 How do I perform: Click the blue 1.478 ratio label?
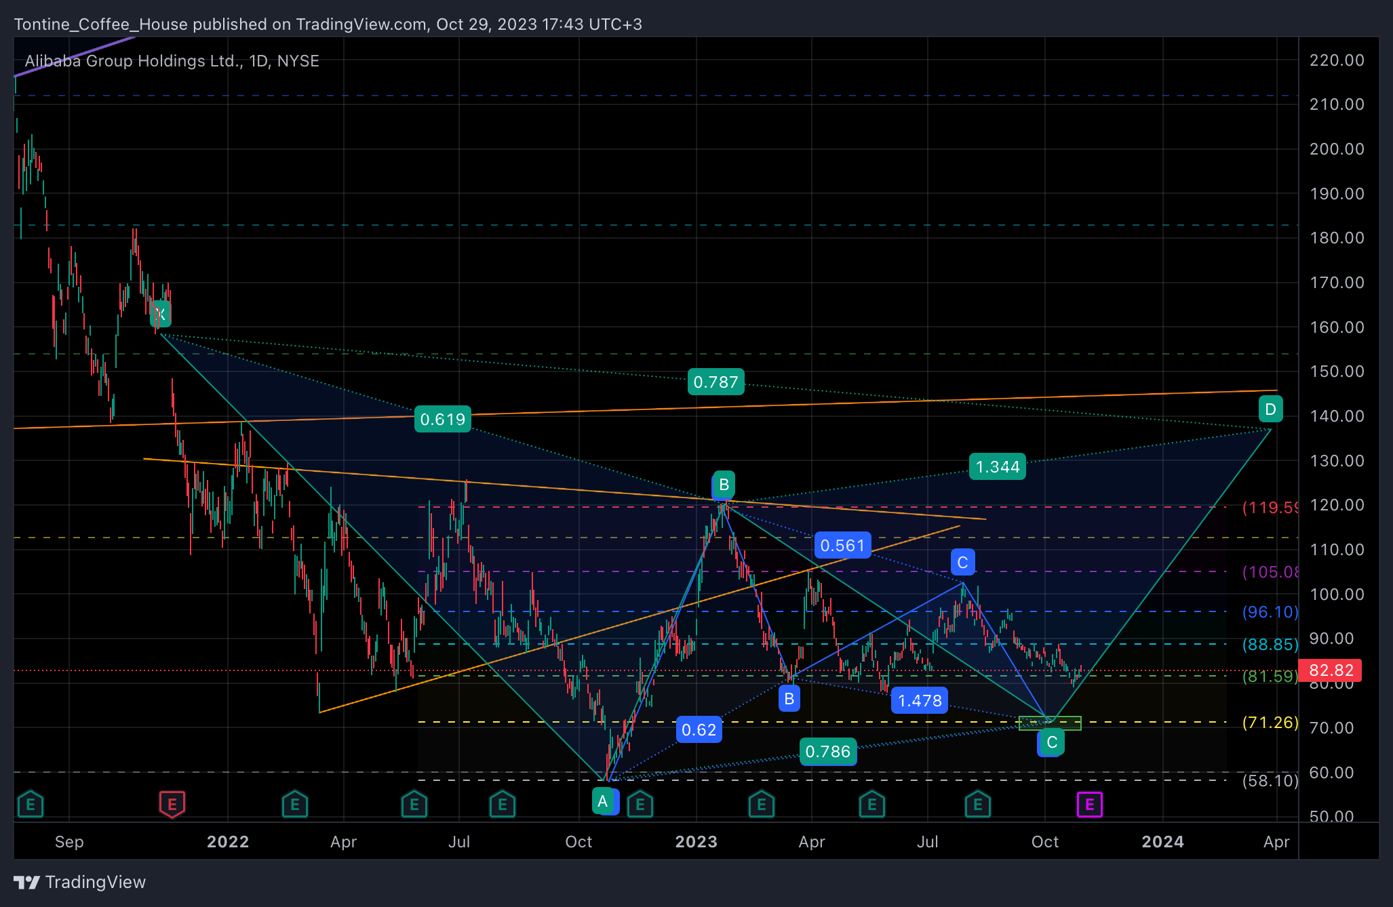coord(920,701)
